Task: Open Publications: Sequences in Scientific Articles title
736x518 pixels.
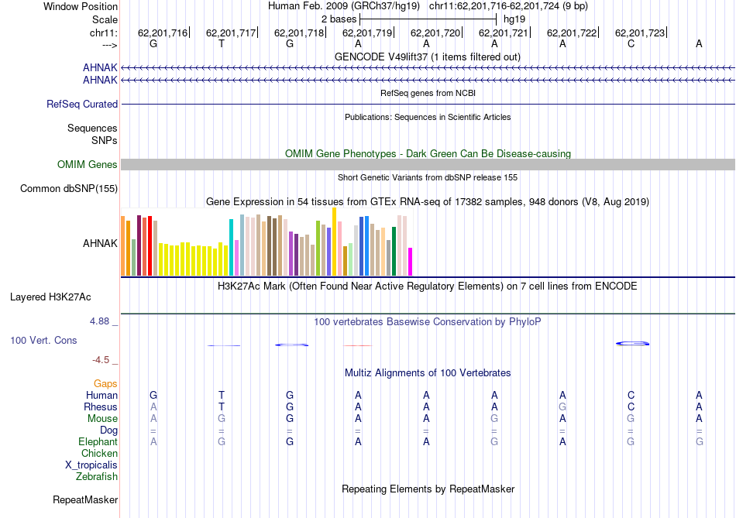Action: pyautogui.click(x=428, y=117)
